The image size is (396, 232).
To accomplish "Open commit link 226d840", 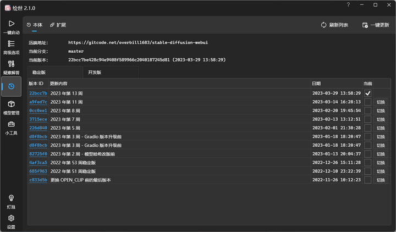I will click(38, 128).
